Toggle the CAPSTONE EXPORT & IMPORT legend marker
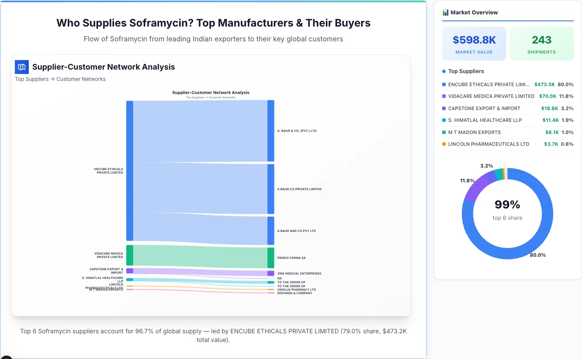Viewport: 582px width, 359px height. coord(443,108)
